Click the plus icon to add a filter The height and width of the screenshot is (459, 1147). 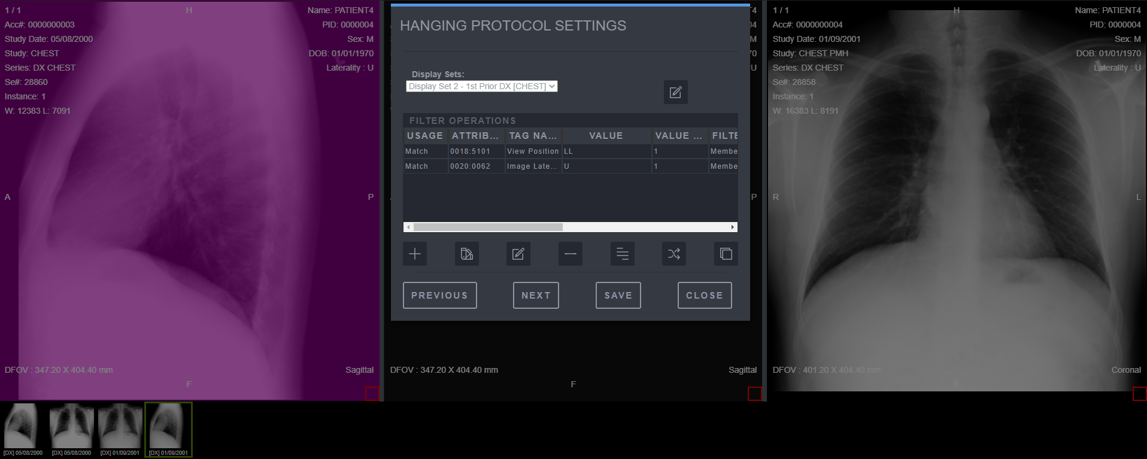(x=414, y=254)
